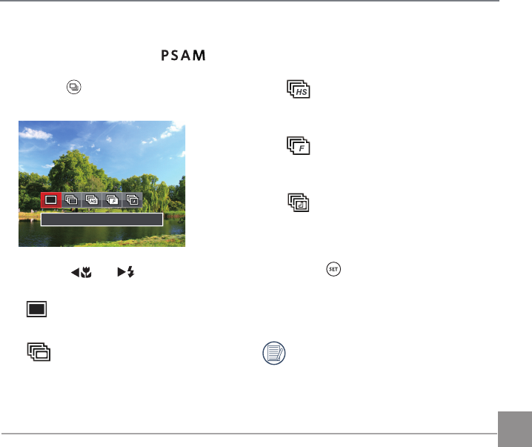Click the dark description bar under menu icons

(x=102, y=219)
